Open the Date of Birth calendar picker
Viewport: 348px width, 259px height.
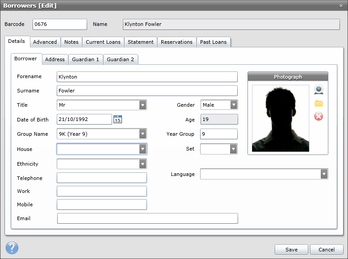(x=117, y=119)
